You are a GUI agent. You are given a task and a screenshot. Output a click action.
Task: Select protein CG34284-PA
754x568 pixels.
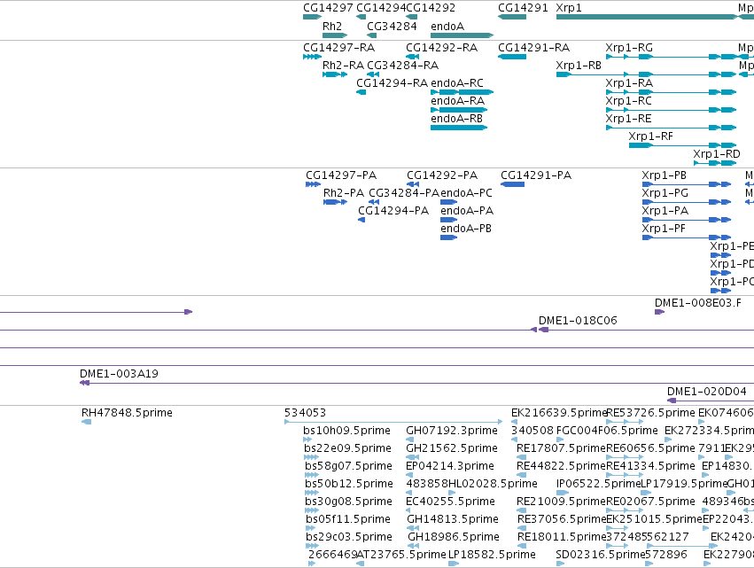374,203
